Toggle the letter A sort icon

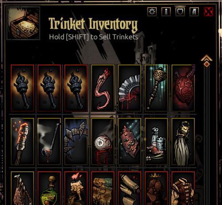coord(194,12)
